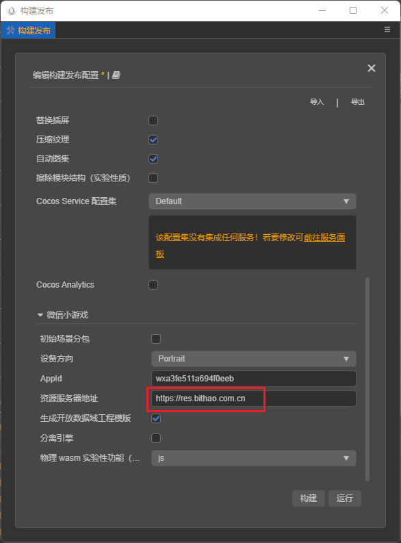401x543 pixels.
Task: Open the 物理 wasm js dropdown
Action: (254, 458)
